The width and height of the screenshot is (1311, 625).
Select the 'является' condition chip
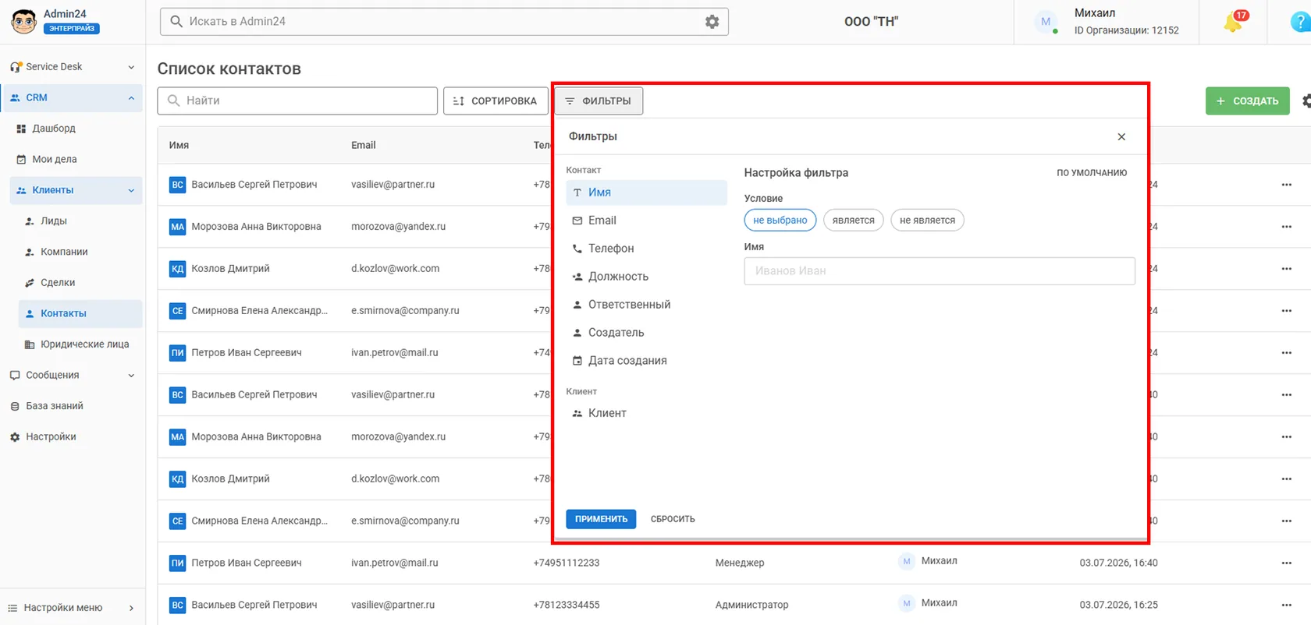(x=853, y=220)
